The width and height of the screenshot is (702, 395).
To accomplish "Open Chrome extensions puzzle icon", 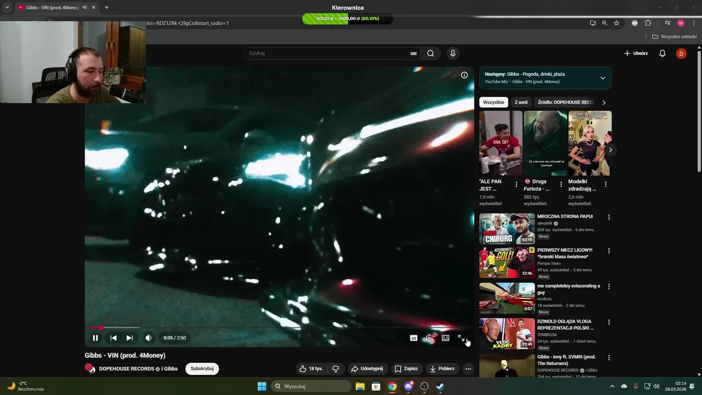I will [648, 23].
